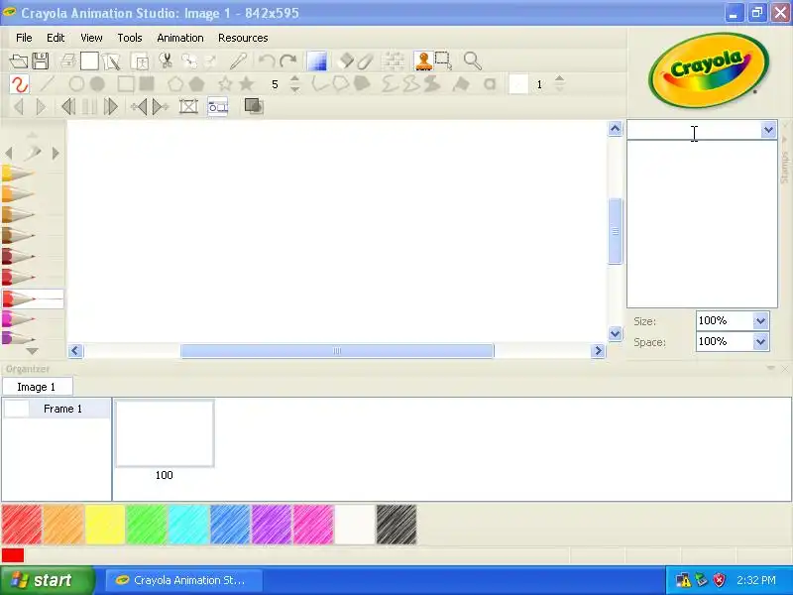
Task: Switch to the Image 1 tab
Action: point(37,387)
